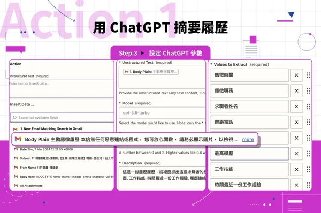Remove the 最高學歷 extract value
Viewport: 321px width, 213px height.
(296, 154)
